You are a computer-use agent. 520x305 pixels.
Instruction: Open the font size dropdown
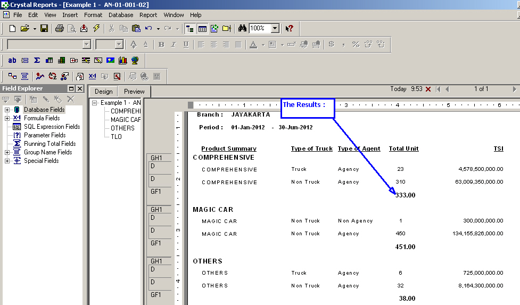coord(119,44)
